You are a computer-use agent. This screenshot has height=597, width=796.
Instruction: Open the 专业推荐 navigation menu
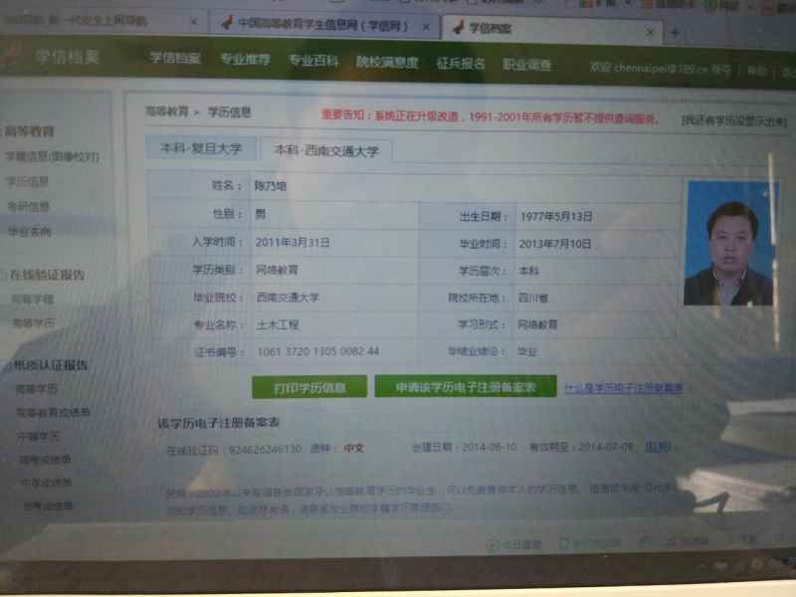pyautogui.click(x=245, y=60)
